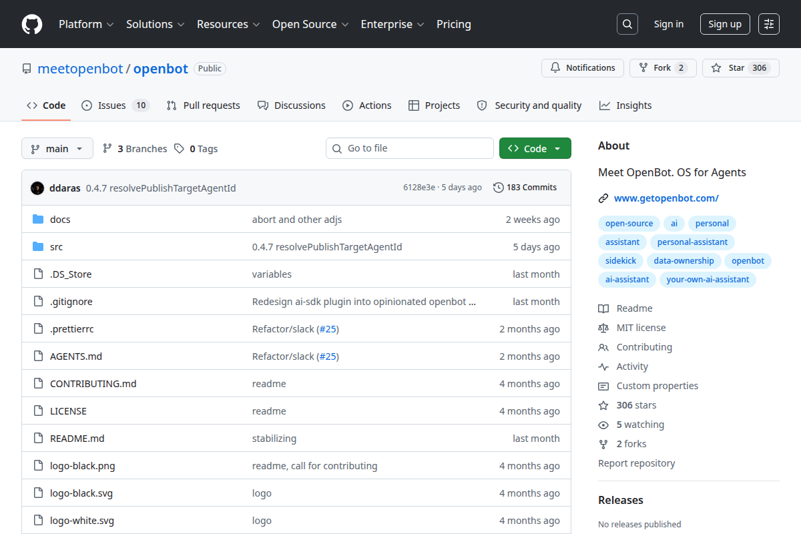The height and width of the screenshot is (534, 801).
Task: Click the README.md file icon
Action: (38, 439)
